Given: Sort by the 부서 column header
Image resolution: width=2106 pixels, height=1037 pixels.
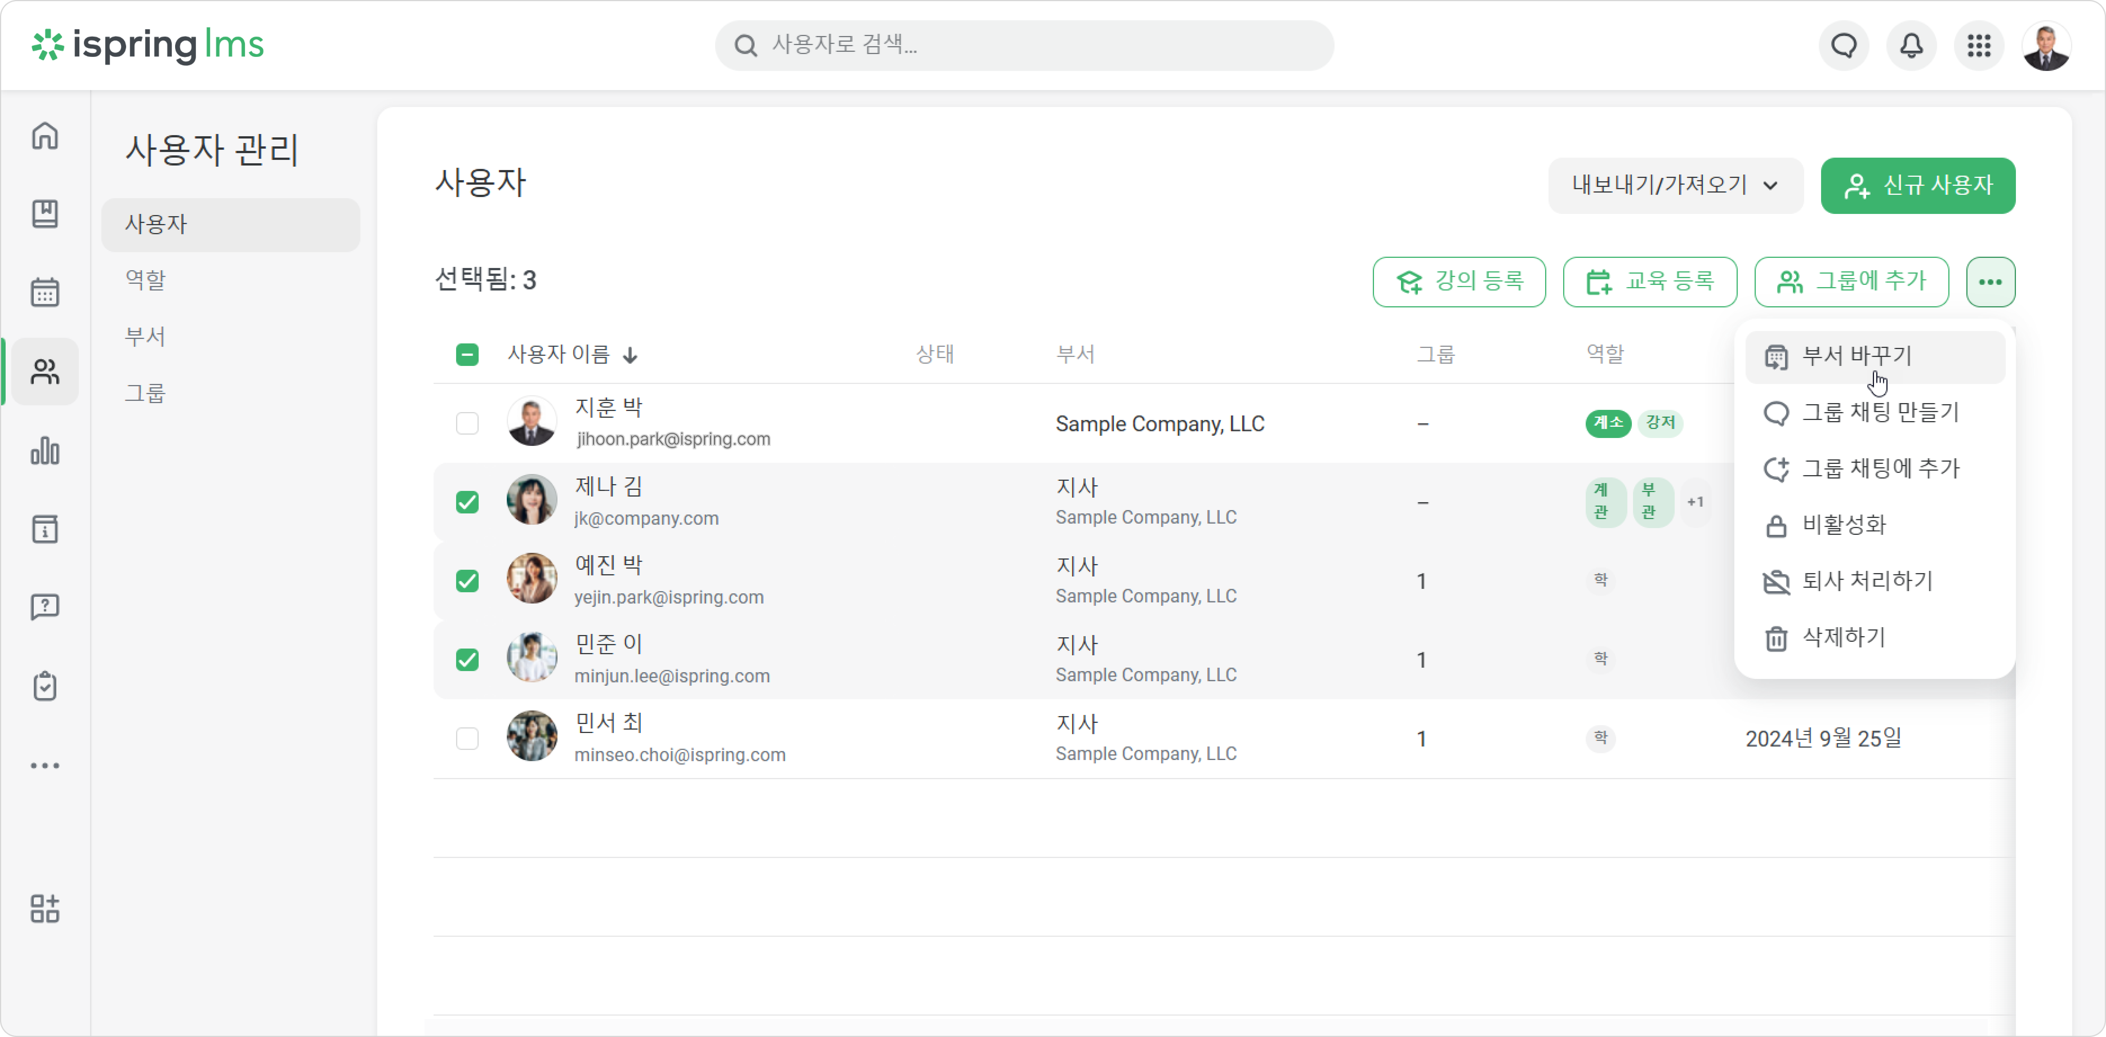Looking at the screenshot, I should [1075, 355].
